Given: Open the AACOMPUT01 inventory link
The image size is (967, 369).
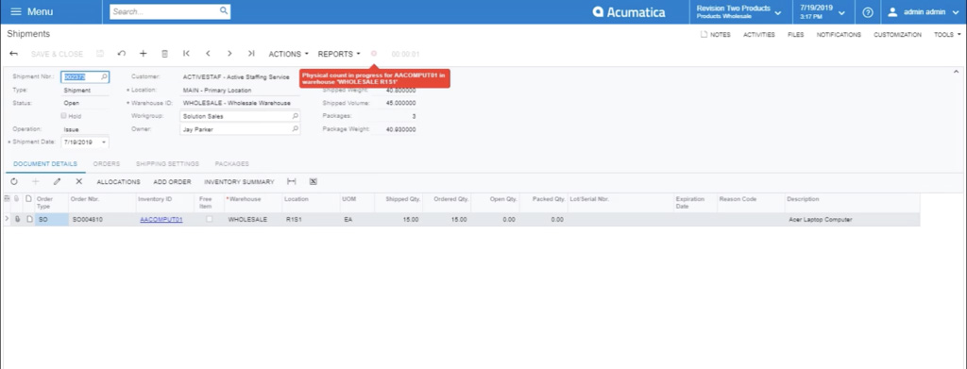Looking at the screenshot, I should pos(161,219).
